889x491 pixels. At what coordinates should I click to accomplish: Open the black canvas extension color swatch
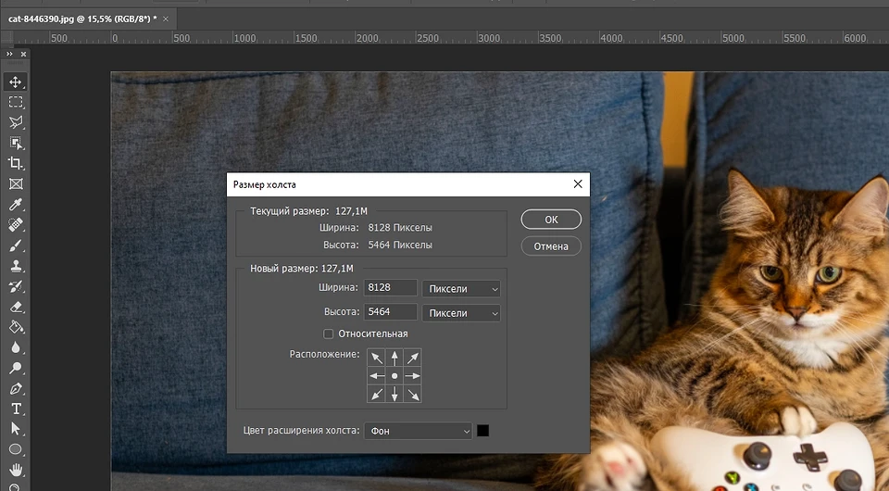(482, 431)
